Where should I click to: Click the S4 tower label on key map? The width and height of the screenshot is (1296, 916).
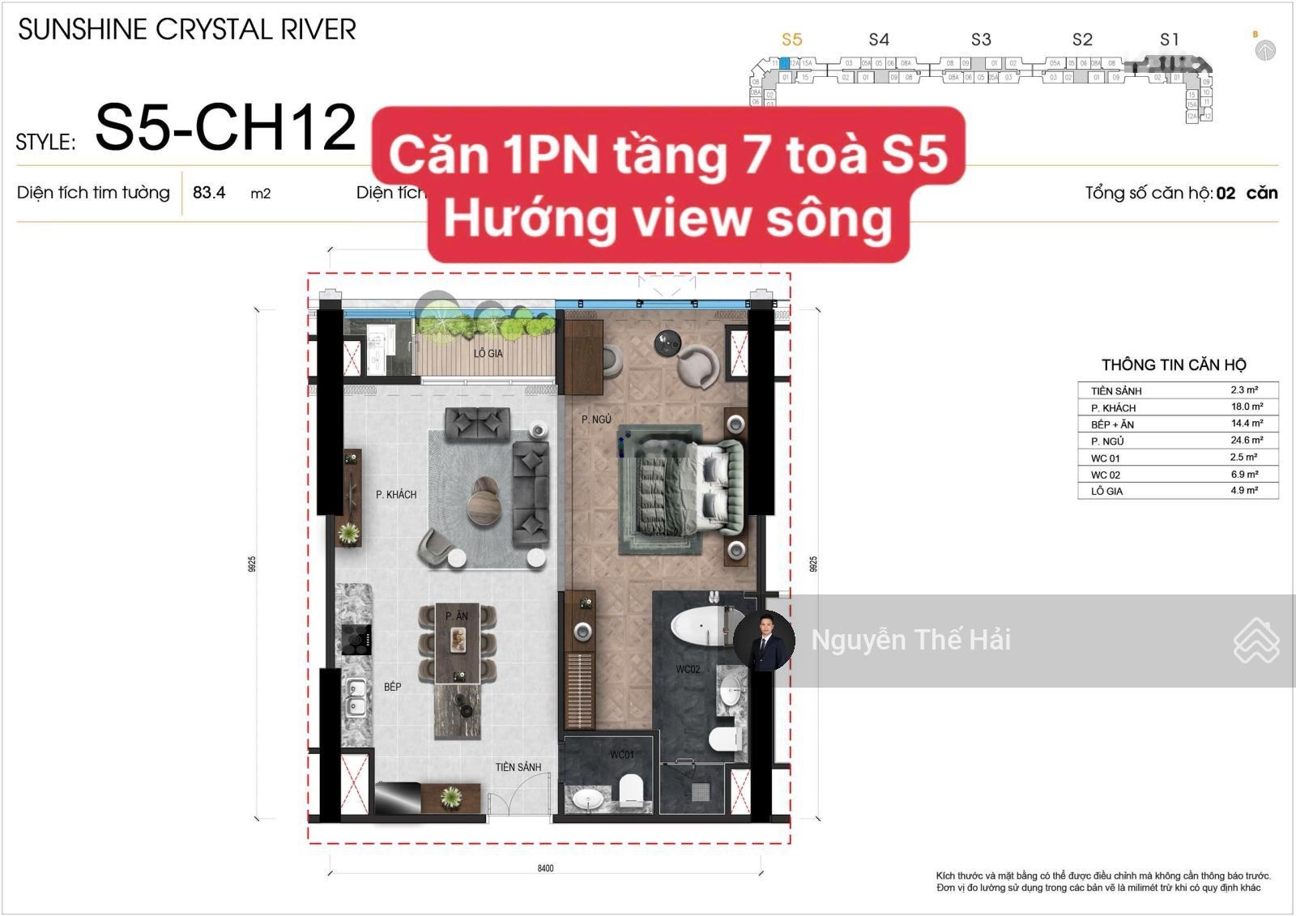tap(879, 40)
